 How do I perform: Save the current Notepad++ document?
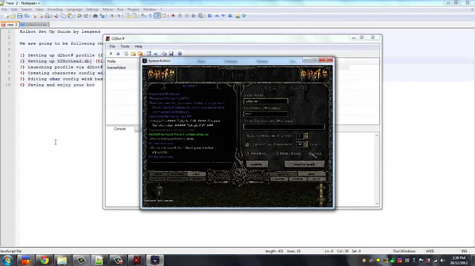tap(20, 16)
